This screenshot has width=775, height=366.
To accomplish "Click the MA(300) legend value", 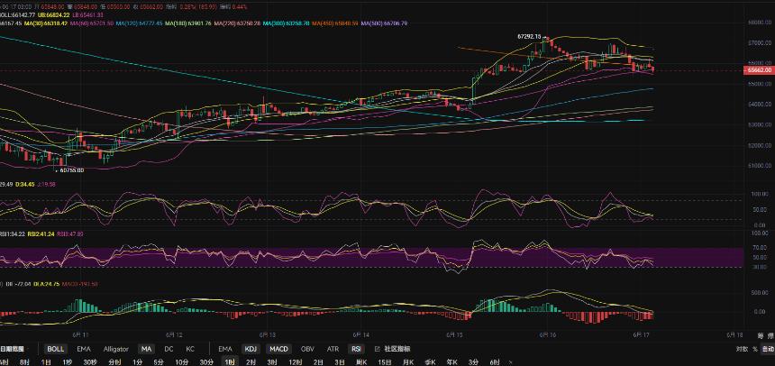I will click(287, 23).
